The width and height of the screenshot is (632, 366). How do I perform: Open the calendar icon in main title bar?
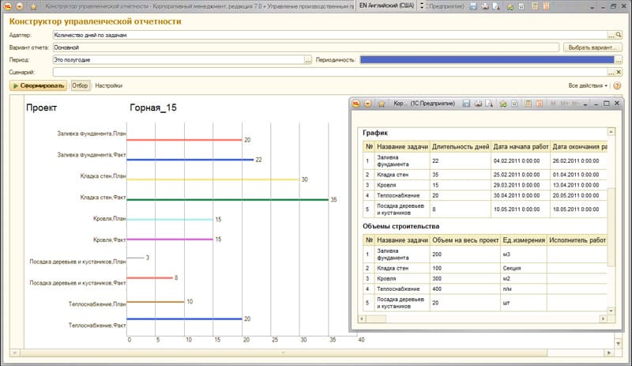coord(547,6)
